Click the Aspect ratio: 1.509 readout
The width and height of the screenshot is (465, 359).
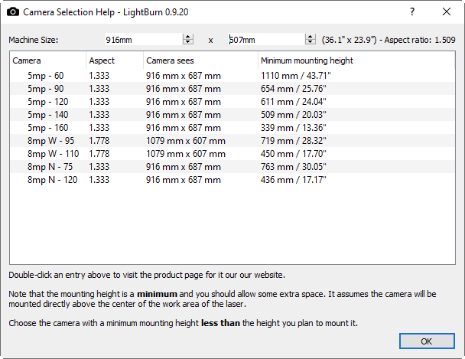coord(420,40)
